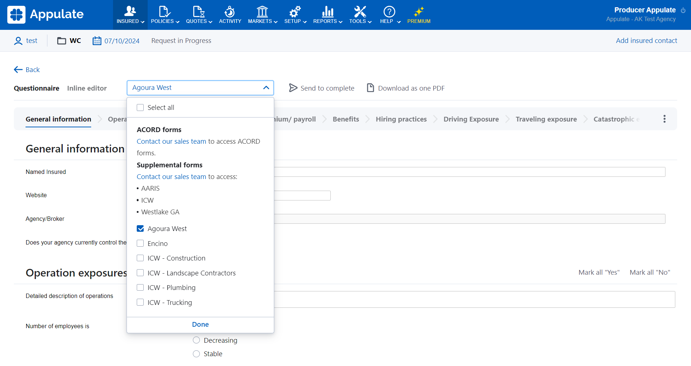This screenshot has width=691, height=366.
Task: Check the ICW - Plumbing checkbox
Action: (x=140, y=287)
